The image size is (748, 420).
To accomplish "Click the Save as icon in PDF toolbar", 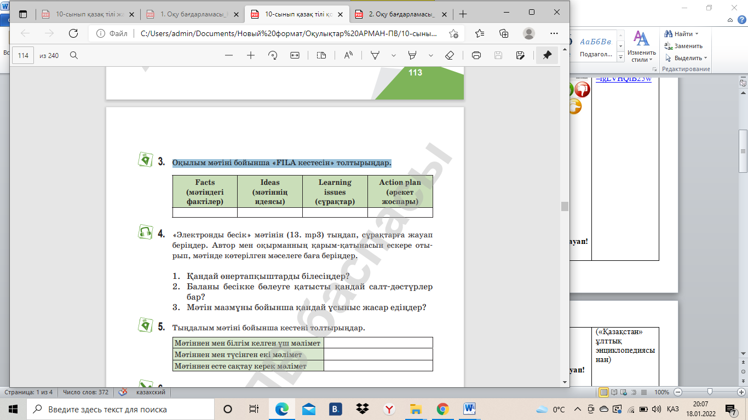I will (520, 55).
